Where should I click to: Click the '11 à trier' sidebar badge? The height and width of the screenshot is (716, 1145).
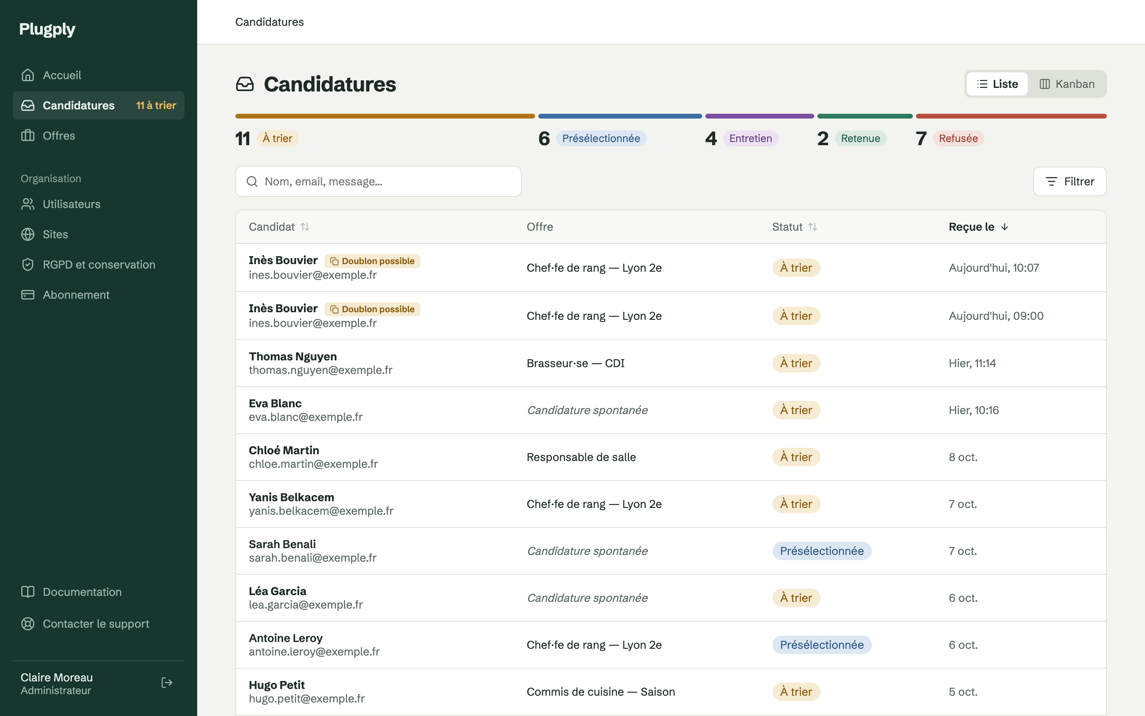click(156, 105)
